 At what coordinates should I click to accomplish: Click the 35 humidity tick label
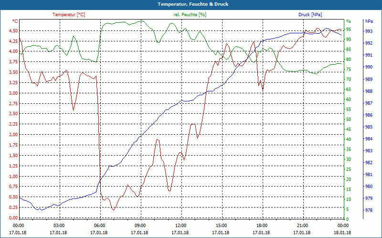[349, 149]
